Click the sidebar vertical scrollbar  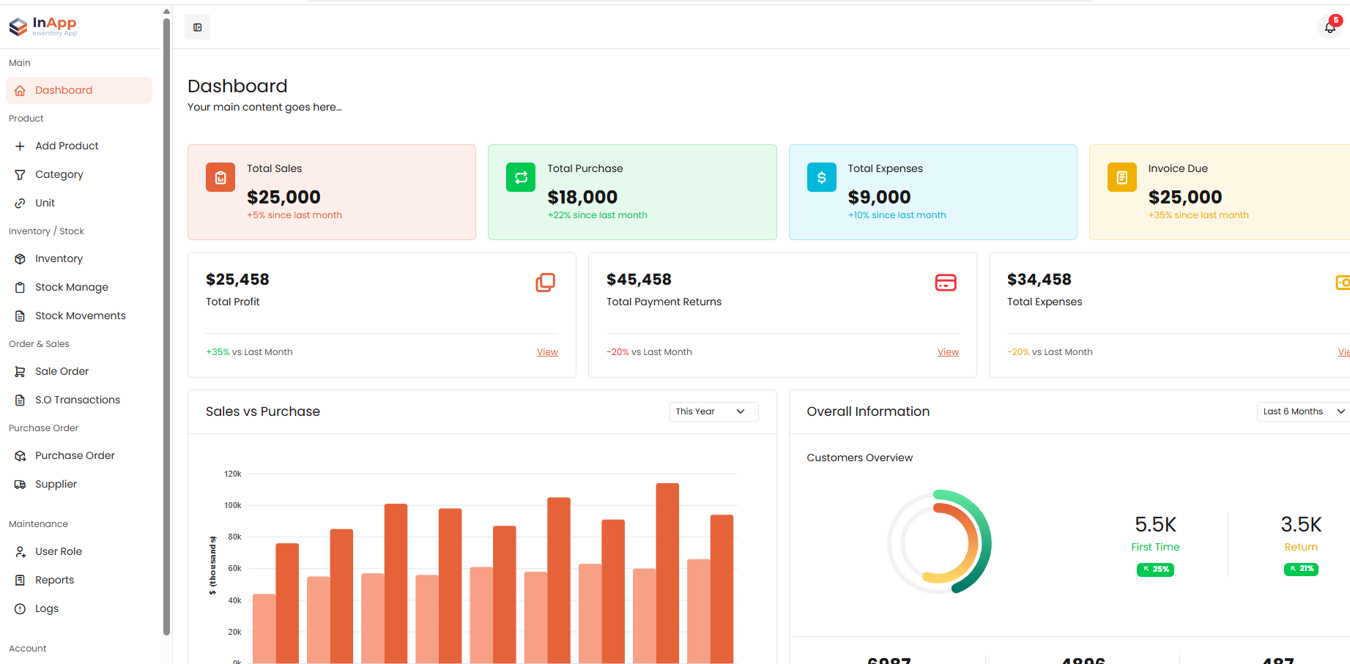[166, 322]
